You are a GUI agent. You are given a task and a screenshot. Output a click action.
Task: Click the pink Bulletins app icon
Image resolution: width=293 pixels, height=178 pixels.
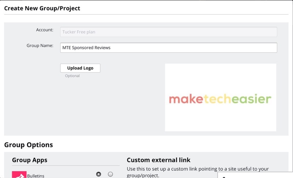click(x=19, y=175)
